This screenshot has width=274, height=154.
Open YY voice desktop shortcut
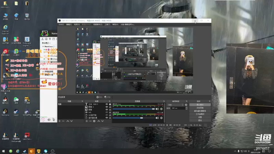pos(27,100)
